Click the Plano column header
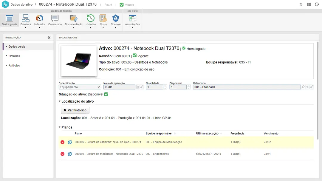This screenshot has height=181, width=322. pos(78,134)
